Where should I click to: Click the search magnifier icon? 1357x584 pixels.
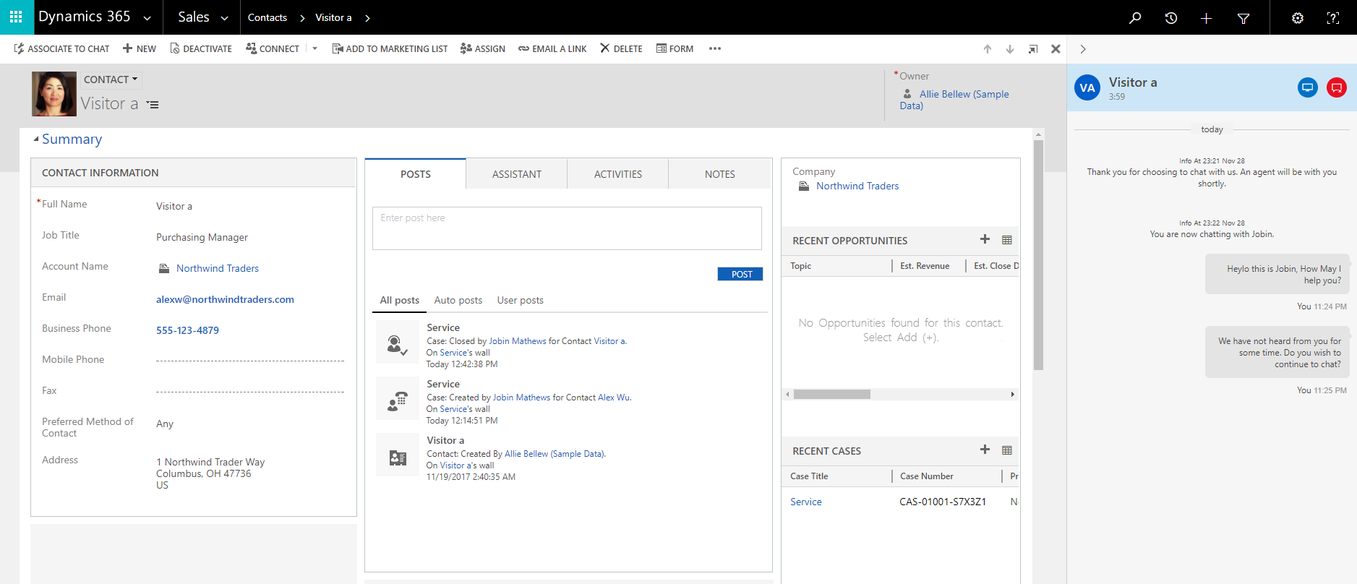click(1135, 18)
